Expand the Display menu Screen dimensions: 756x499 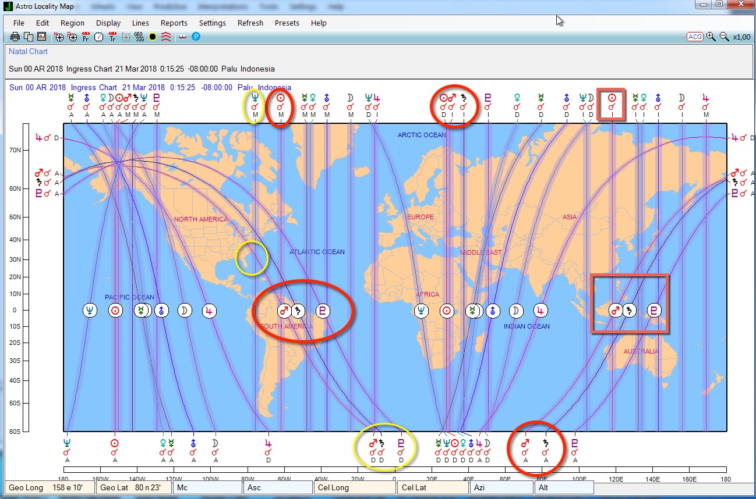108,23
